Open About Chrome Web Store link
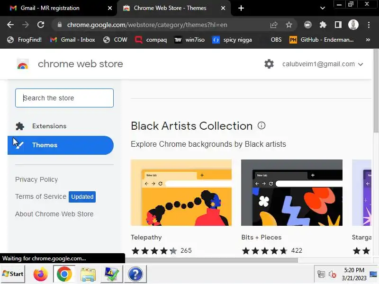 tap(54, 214)
